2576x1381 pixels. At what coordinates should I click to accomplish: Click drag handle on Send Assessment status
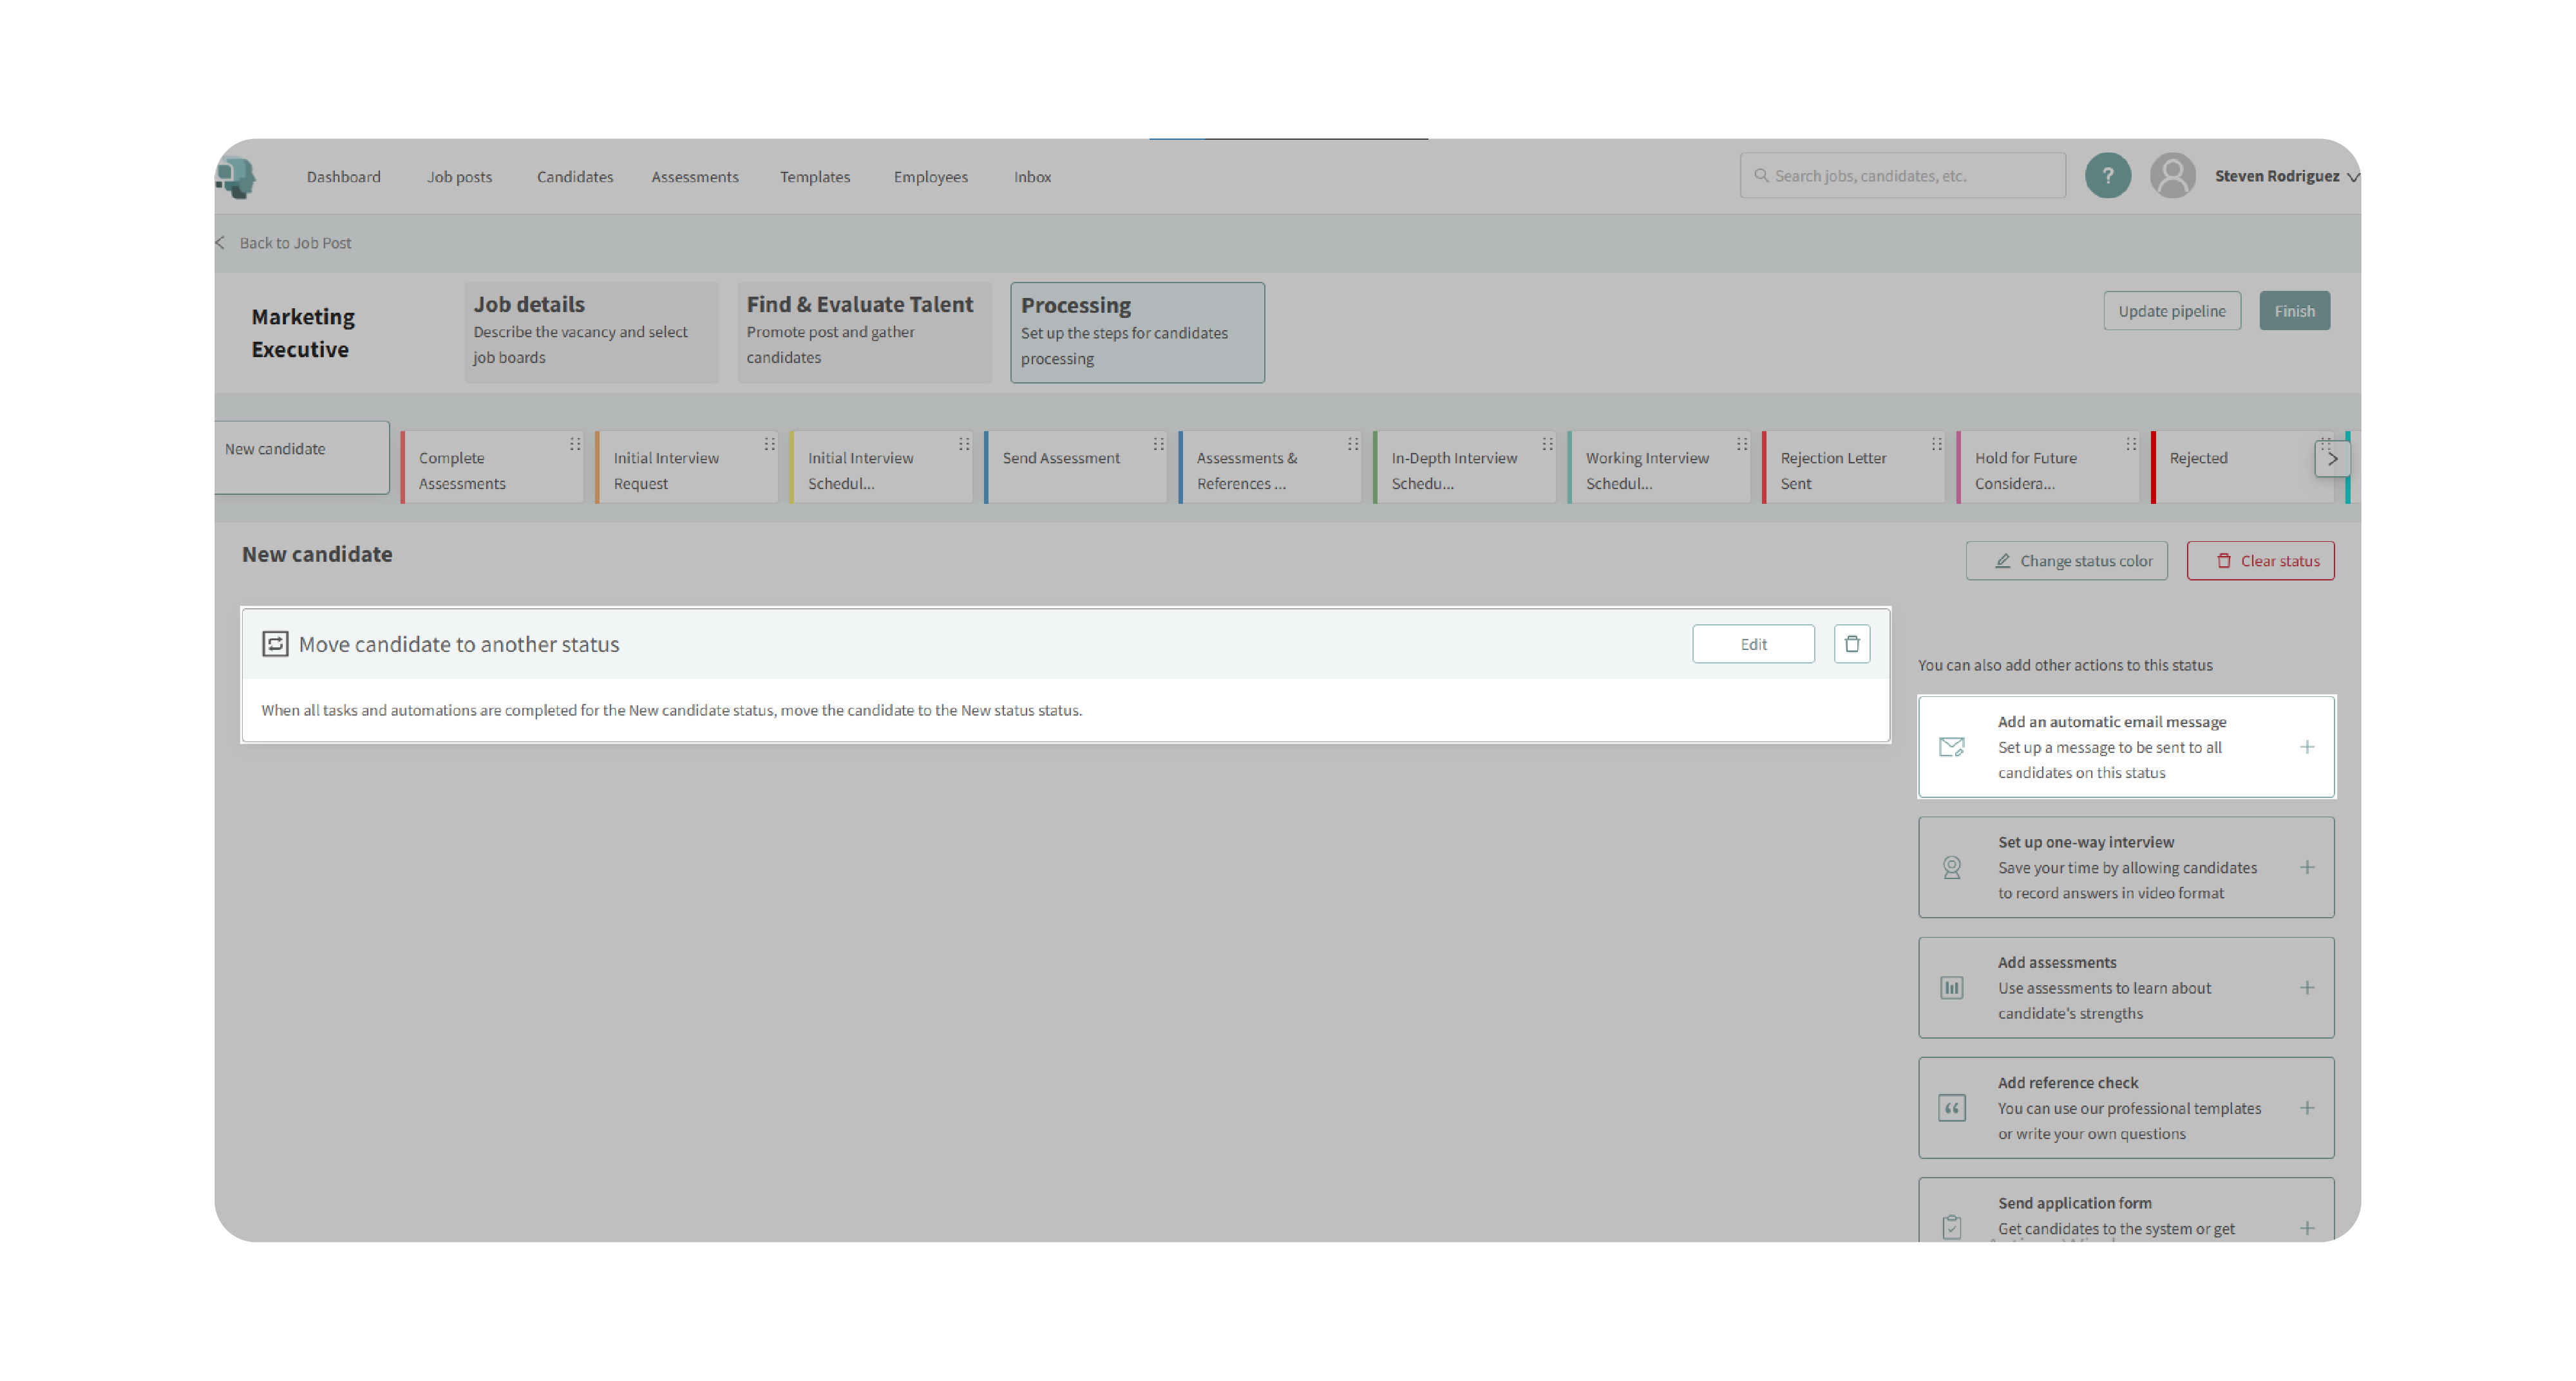1158,445
